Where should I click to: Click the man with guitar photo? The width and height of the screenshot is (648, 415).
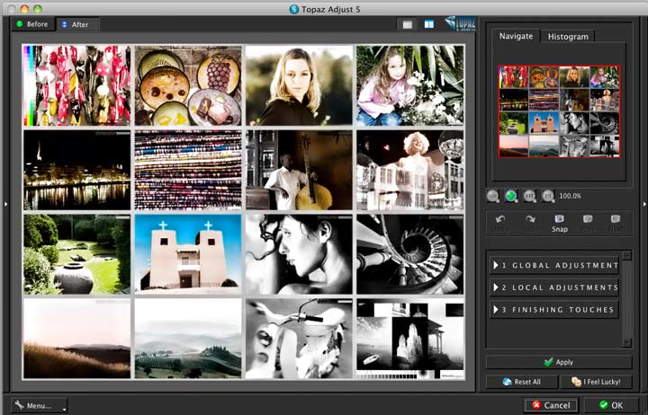299,170
